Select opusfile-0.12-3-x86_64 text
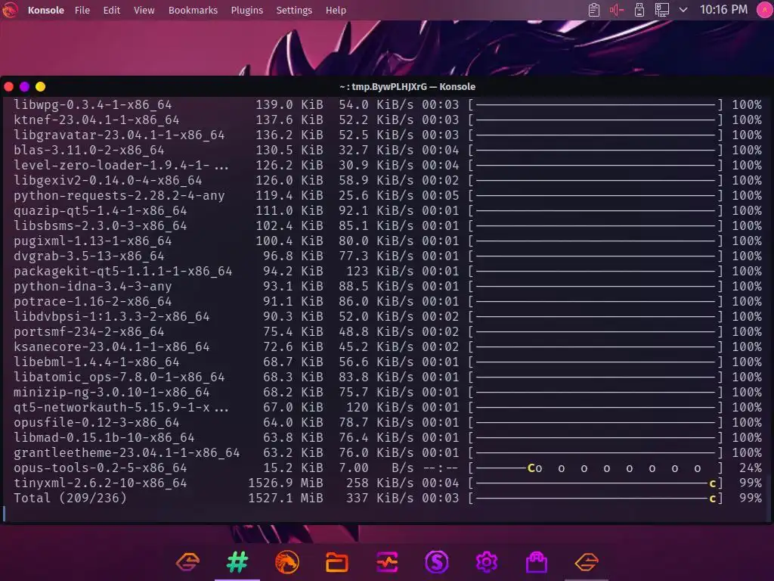This screenshot has width=774, height=581. coord(97,422)
